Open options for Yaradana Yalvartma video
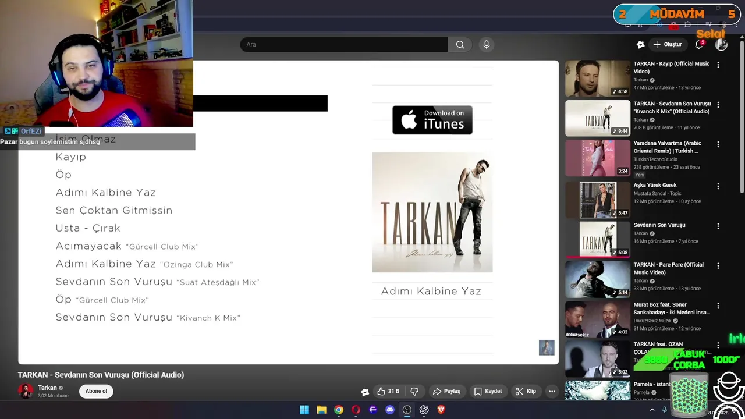Screen dimensions: 745x419 [x=718, y=144]
